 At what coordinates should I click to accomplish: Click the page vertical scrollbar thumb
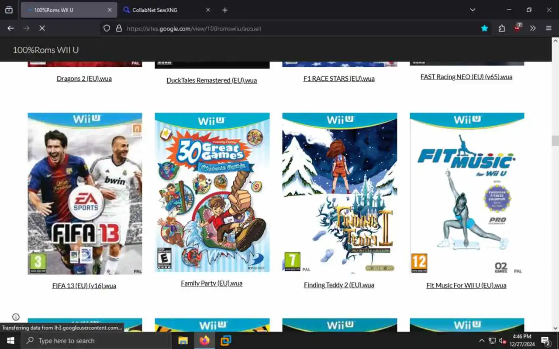coord(555,140)
